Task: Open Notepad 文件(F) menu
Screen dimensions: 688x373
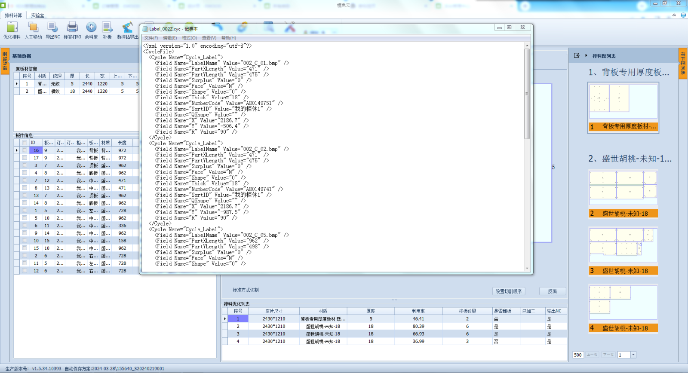Action: pyautogui.click(x=151, y=38)
